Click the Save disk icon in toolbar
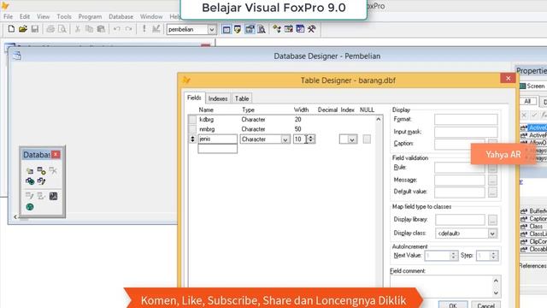The image size is (547, 308). tap(34, 29)
